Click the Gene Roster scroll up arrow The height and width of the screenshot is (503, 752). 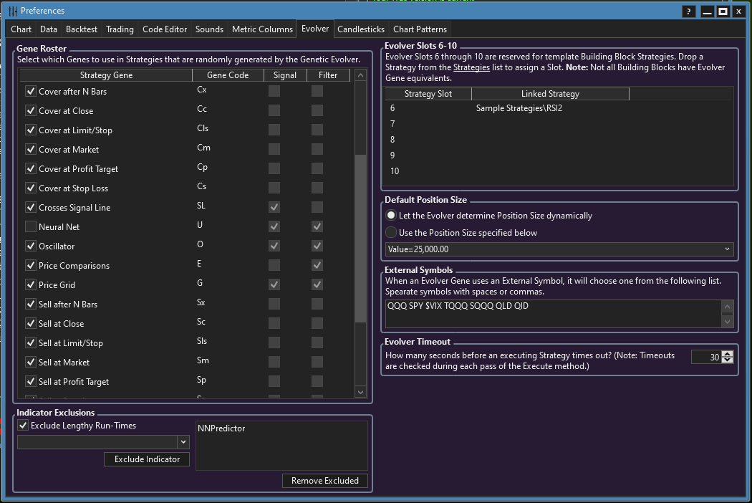click(361, 75)
